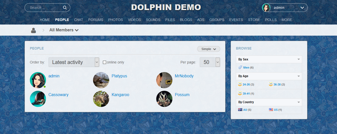This screenshot has height=134, width=337.
Task: Click the Australian flag icon
Action: (x=240, y=110)
